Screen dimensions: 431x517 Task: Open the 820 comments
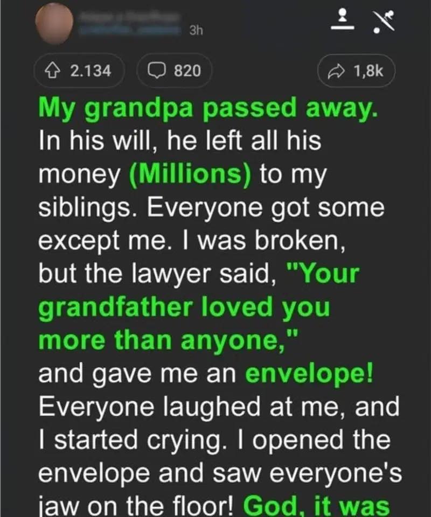coord(187,71)
